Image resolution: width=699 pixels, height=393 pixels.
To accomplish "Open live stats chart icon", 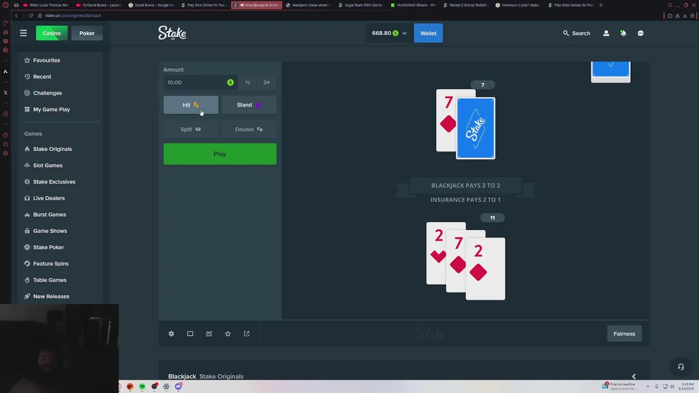I will [209, 334].
